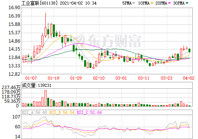Click price axis label 14.35
This screenshot has width=198, height=139.
pos(14,49)
